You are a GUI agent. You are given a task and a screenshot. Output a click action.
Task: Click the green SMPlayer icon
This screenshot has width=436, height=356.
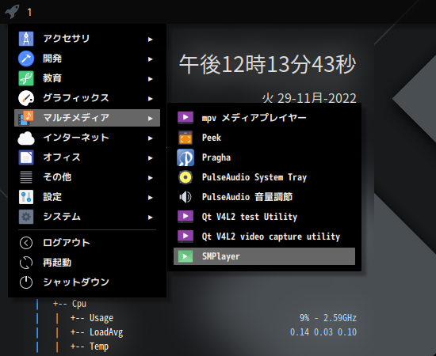(x=185, y=256)
